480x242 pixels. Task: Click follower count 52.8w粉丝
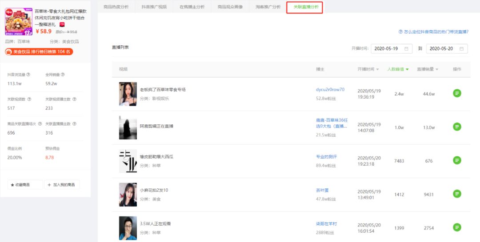click(x=326, y=99)
